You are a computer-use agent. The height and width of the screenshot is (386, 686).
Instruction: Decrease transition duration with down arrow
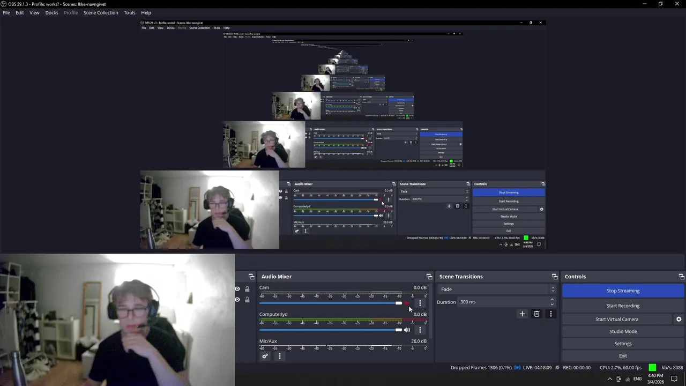click(552, 305)
